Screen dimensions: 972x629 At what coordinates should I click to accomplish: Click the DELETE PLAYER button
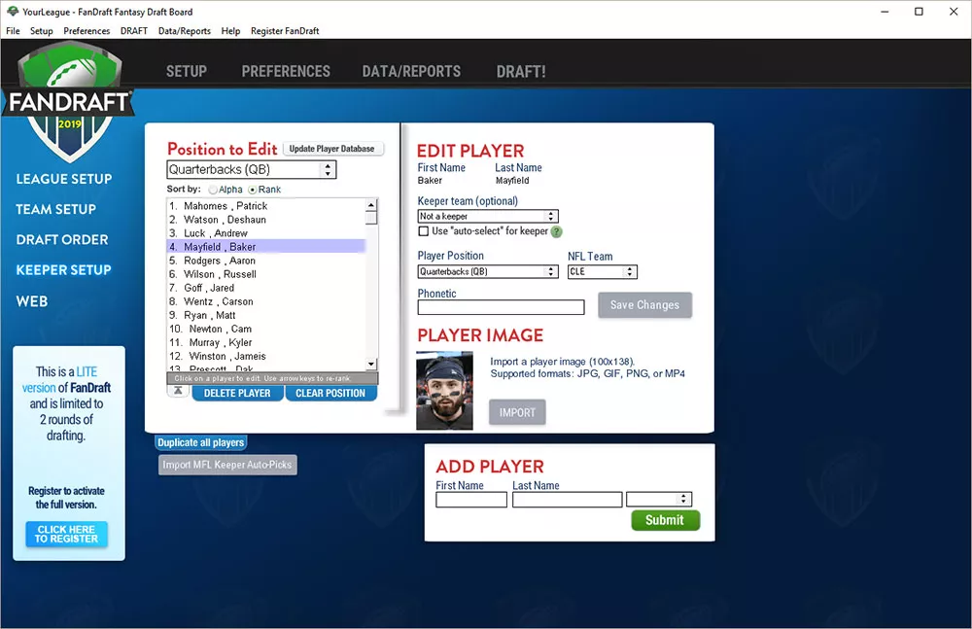click(x=237, y=394)
